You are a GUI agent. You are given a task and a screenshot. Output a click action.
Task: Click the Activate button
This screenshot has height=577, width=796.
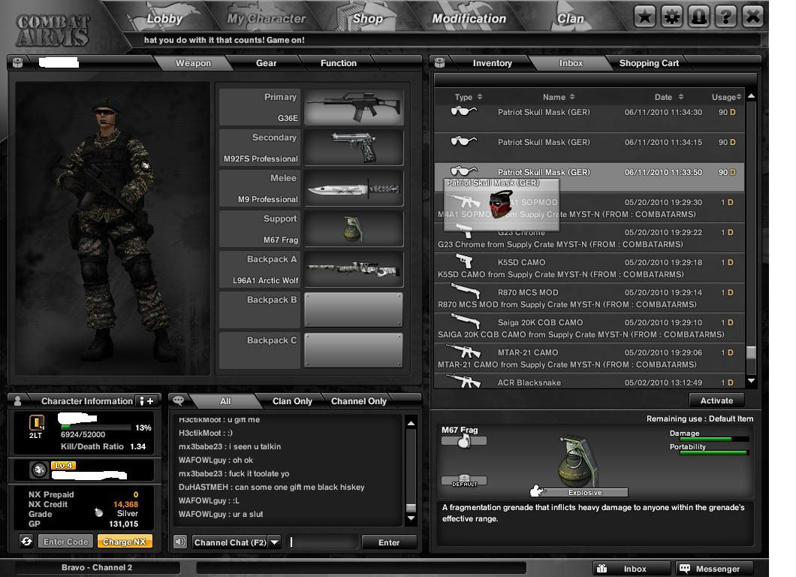pos(716,400)
